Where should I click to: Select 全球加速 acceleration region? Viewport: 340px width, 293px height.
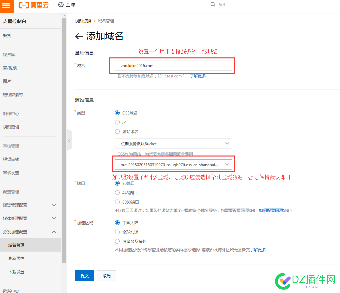[117, 232]
